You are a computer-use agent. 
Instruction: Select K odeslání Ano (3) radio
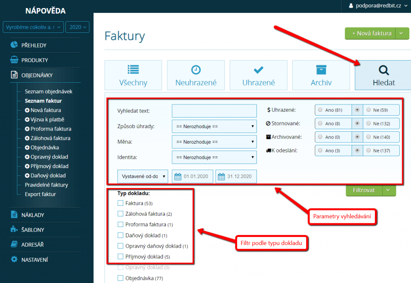(x=320, y=150)
